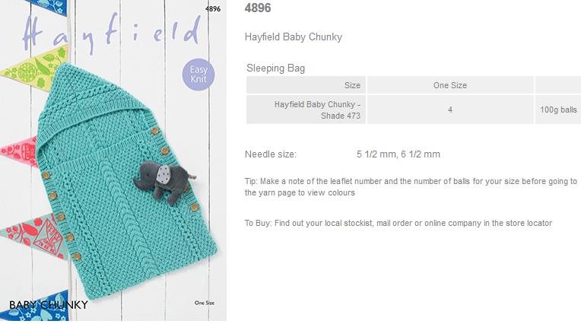
Task: Click the To Buy store locator text
Action: click(x=398, y=223)
